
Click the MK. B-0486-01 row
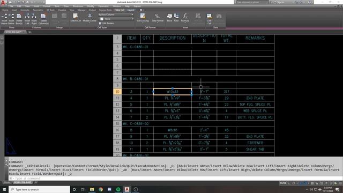pyautogui.click(x=198, y=79)
